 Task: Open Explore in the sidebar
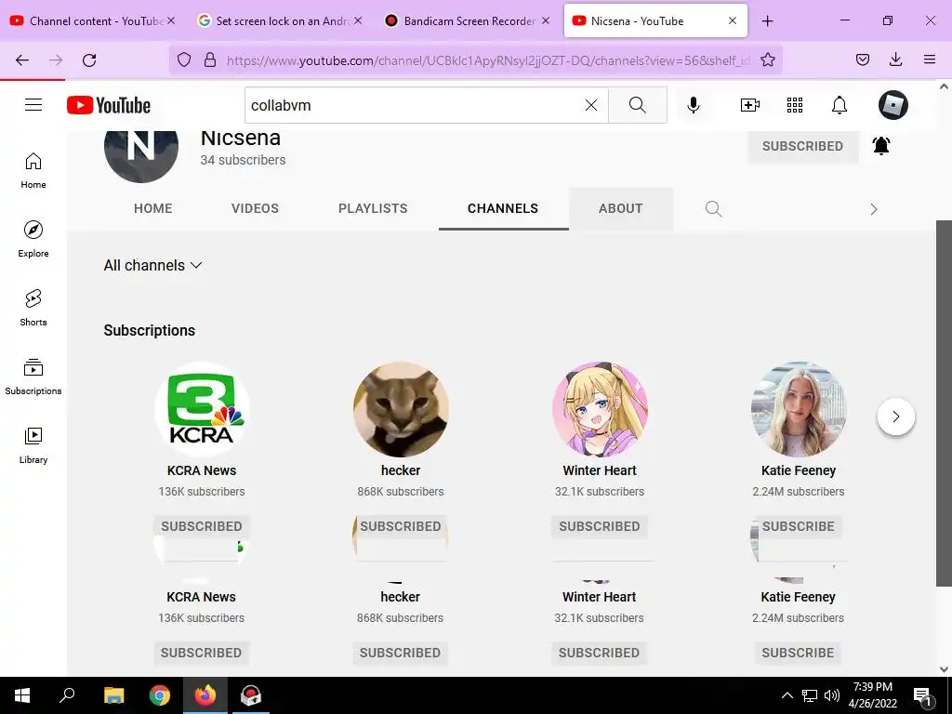click(33, 239)
